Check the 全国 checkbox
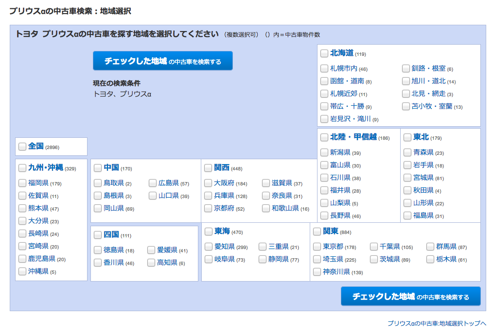This screenshot has height=333, width=494. 22,147
